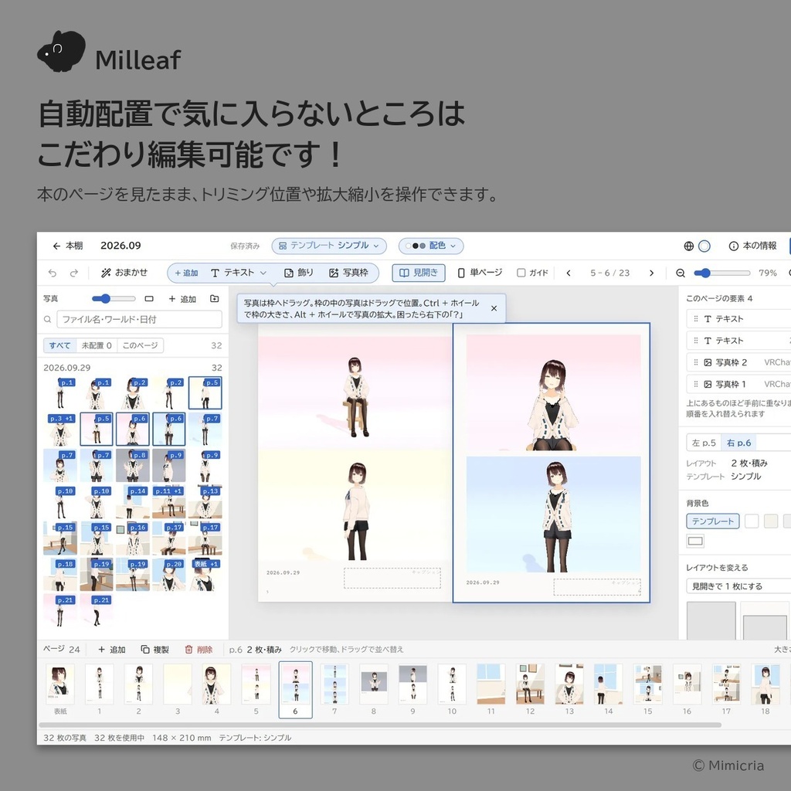Select 写真枠 1 element row

[x=738, y=384]
